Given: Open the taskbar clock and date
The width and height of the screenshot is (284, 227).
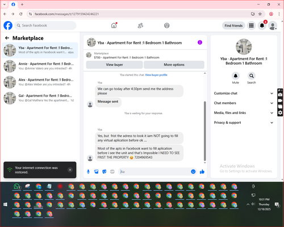Looking at the screenshot, I should point(264,204).
